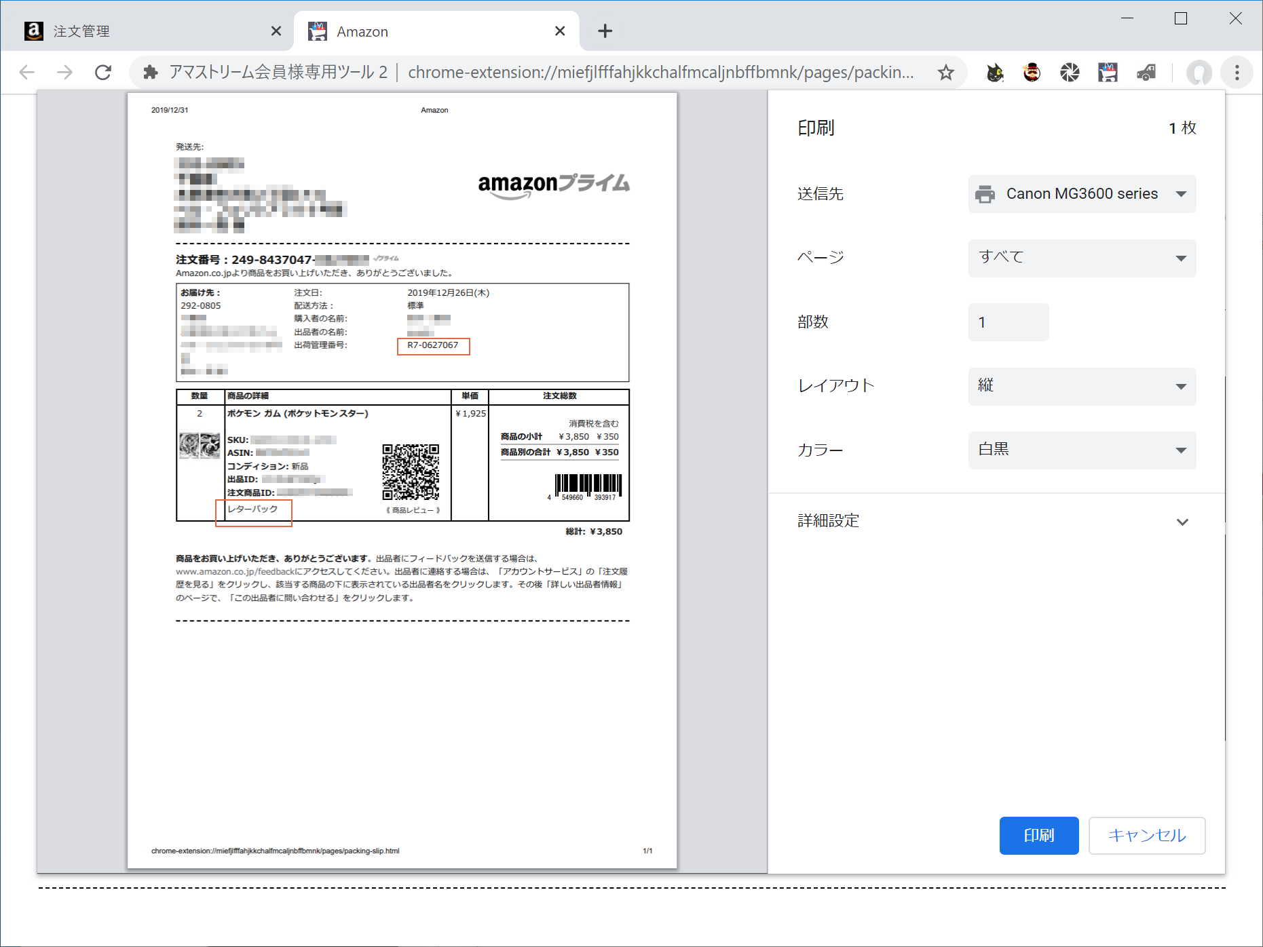Open the Chrome three-dot menu

click(x=1237, y=72)
